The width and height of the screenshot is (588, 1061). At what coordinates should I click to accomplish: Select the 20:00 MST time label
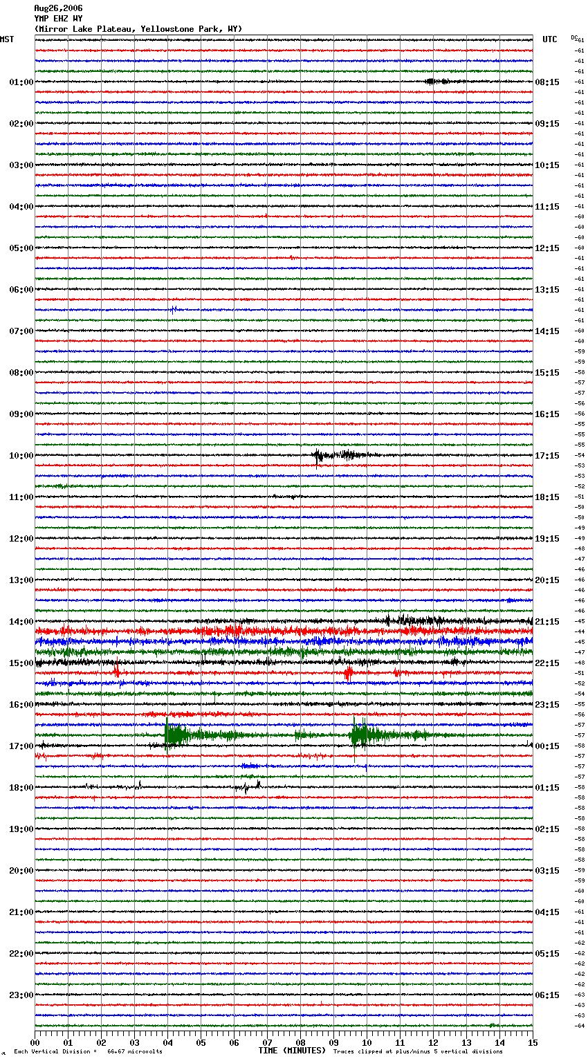click(x=21, y=871)
